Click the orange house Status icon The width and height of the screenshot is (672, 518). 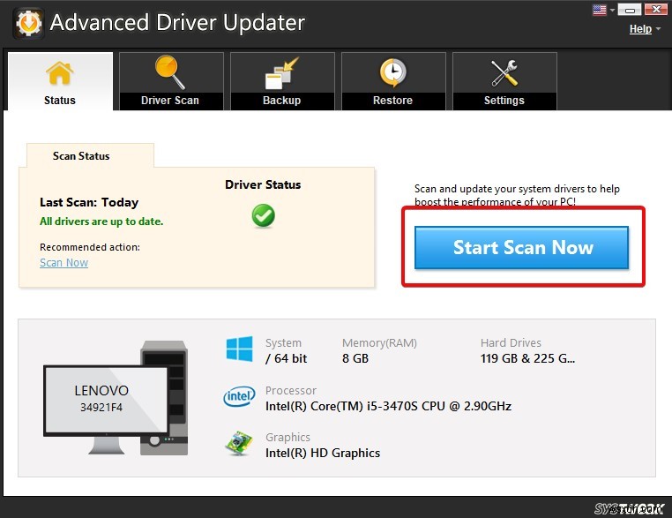60,73
